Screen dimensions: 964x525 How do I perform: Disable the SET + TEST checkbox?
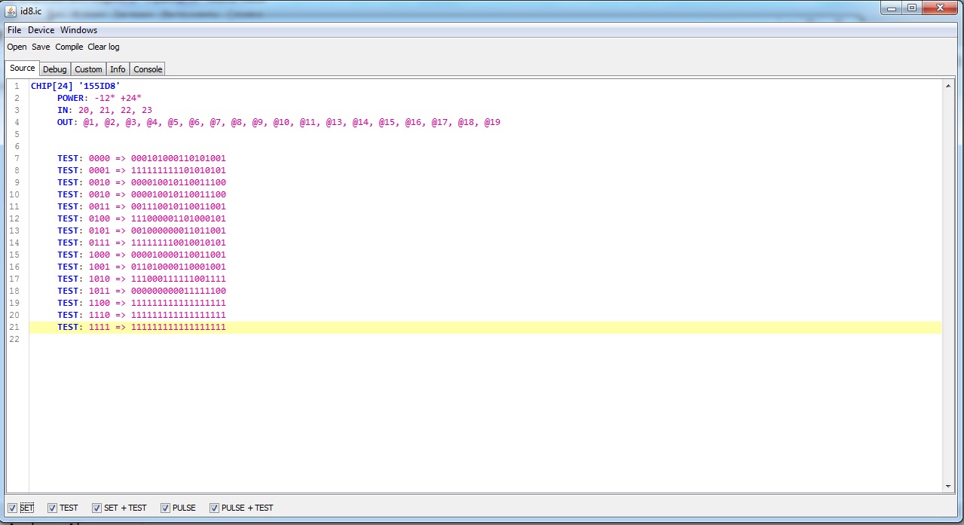coord(96,508)
